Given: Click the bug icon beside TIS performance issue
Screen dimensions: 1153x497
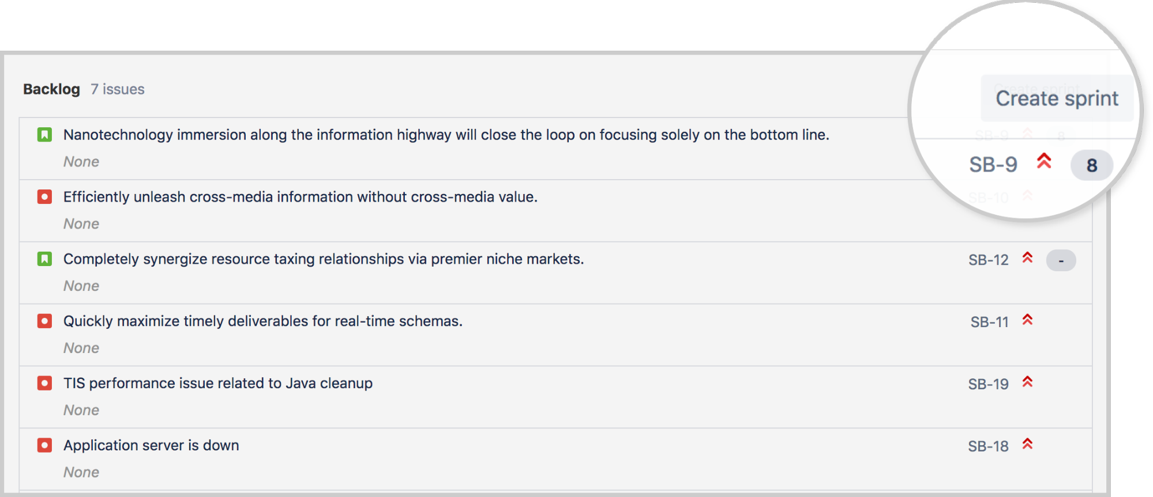Looking at the screenshot, I should [x=44, y=383].
